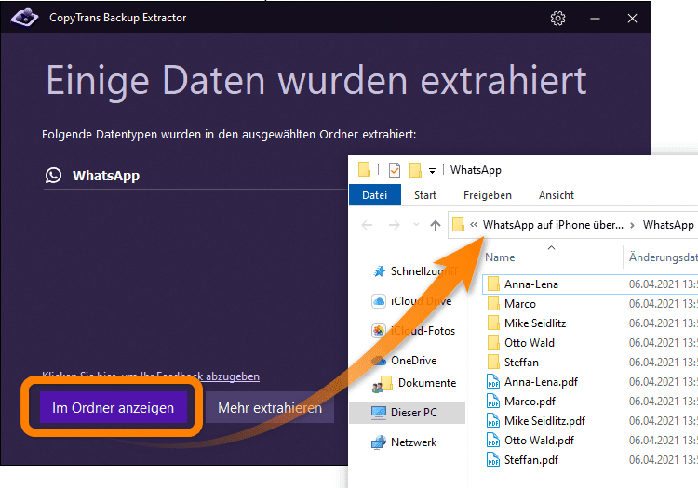Image resolution: width=698 pixels, height=488 pixels.
Task: Open recent locations dropdown arrow
Action: (x=416, y=225)
